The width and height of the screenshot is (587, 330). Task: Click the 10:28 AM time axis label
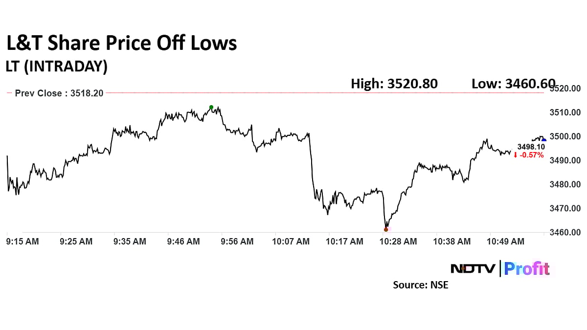tap(399, 241)
